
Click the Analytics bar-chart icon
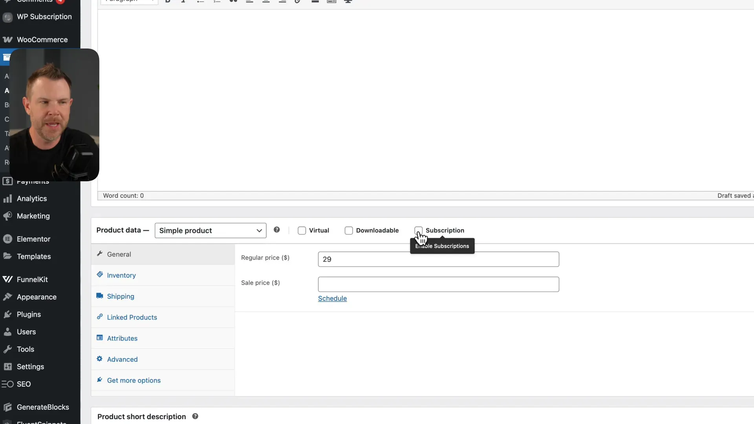click(7, 199)
